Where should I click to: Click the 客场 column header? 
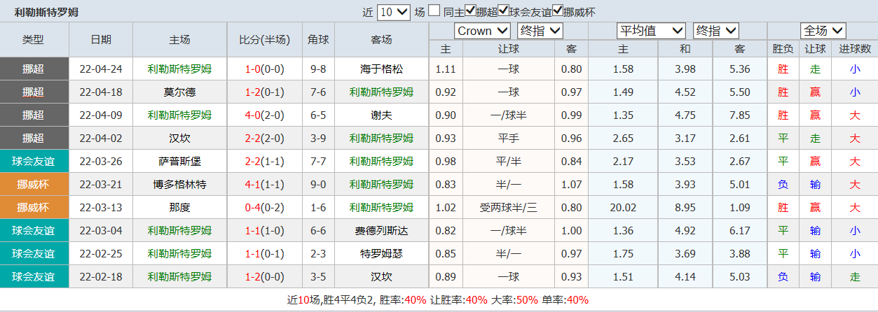[x=381, y=40]
